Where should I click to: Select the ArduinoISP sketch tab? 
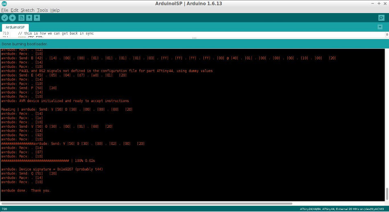(x=15, y=27)
